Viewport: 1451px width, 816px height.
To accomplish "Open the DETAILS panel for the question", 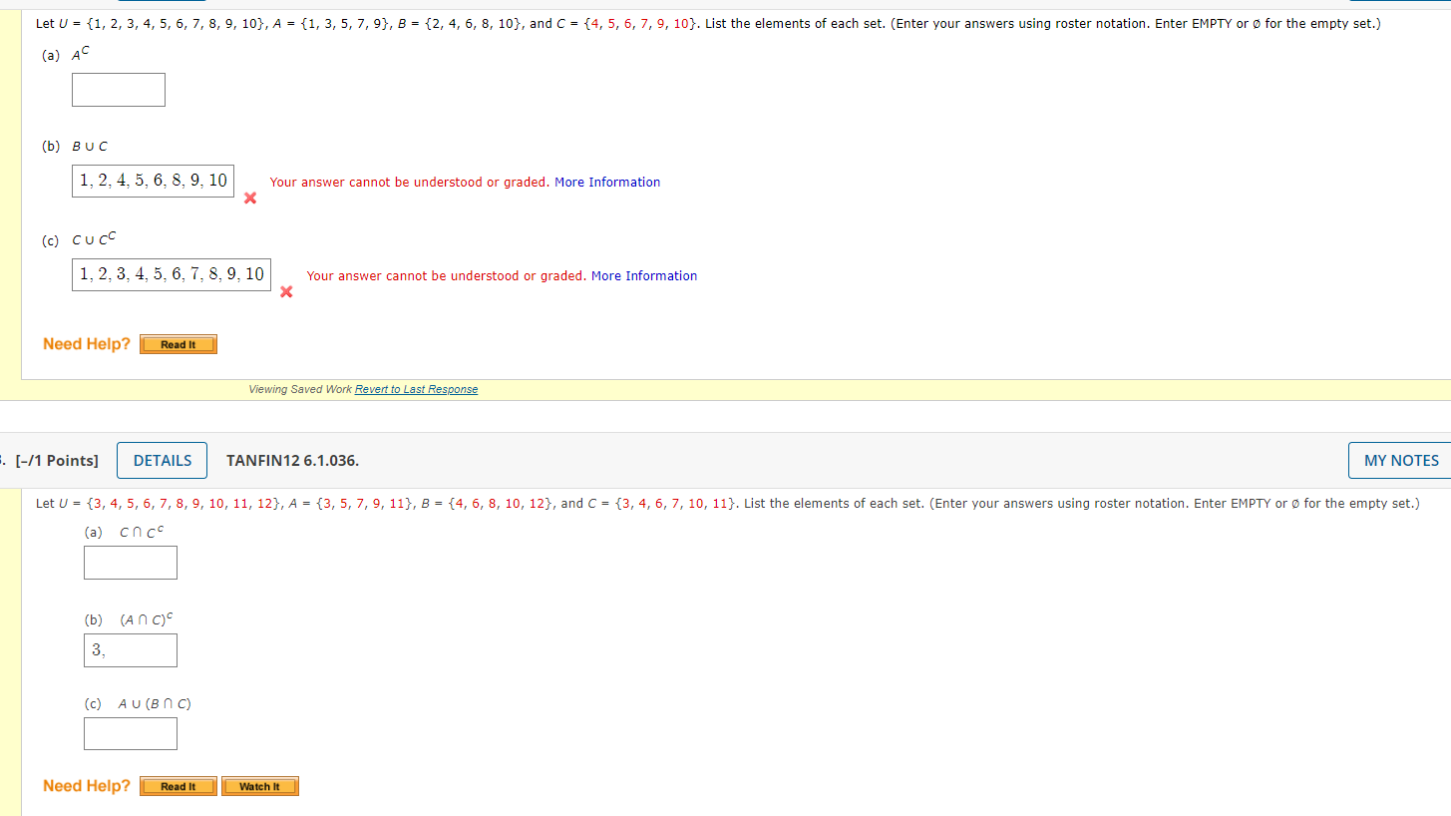I will click(162, 460).
